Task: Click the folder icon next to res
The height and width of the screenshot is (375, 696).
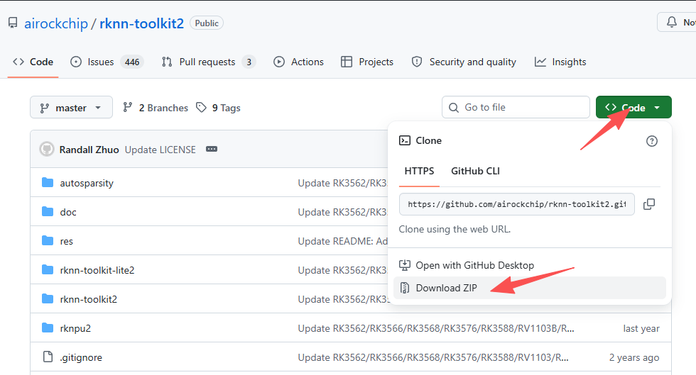Action: 48,241
